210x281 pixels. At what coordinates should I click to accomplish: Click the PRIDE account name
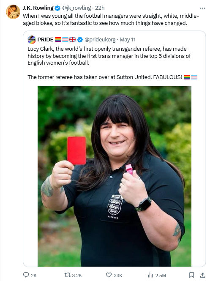[x=45, y=39]
